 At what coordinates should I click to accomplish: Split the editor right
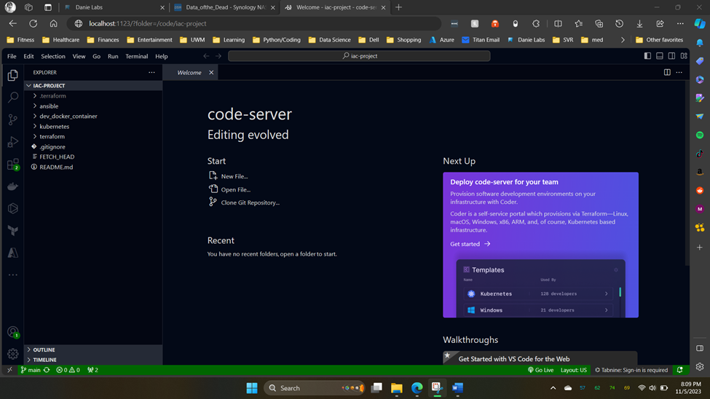point(667,73)
